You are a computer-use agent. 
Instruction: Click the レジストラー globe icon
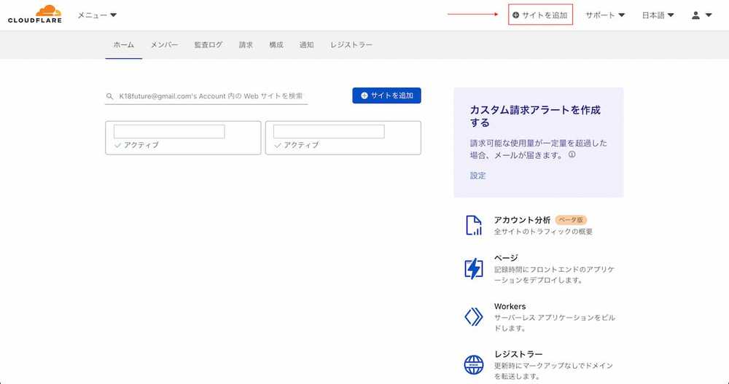click(x=474, y=364)
